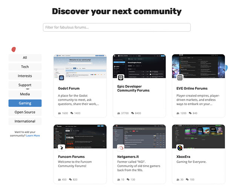Open the Godot Forum title link
This screenshot has height=188, width=237.
coord(69,89)
